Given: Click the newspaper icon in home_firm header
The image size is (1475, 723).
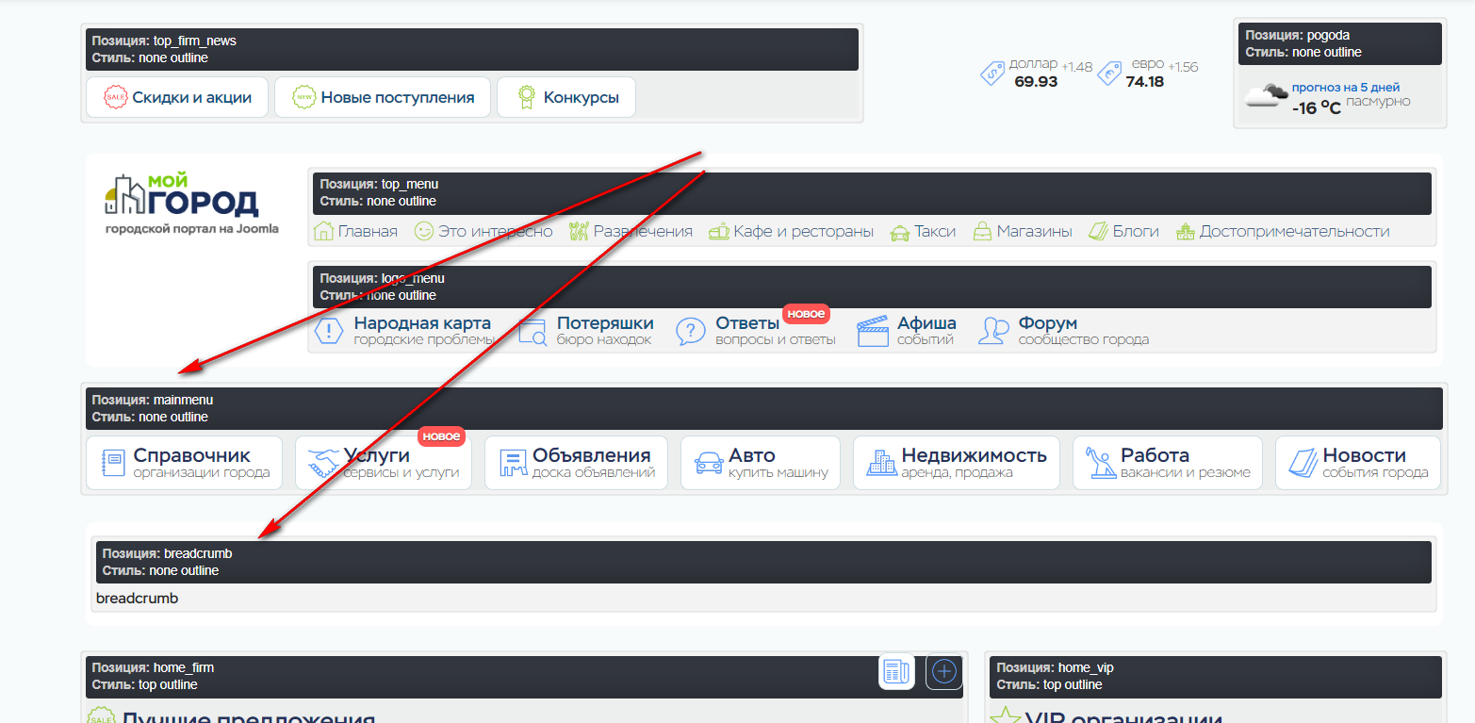Looking at the screenshot, I should click(896, 672).
